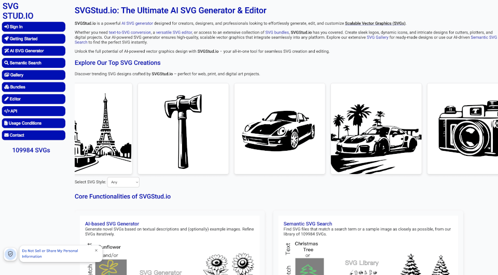Open the sports car with palm trees thumbnail
This screenshot has width=498, height=275.
[377, 129]
